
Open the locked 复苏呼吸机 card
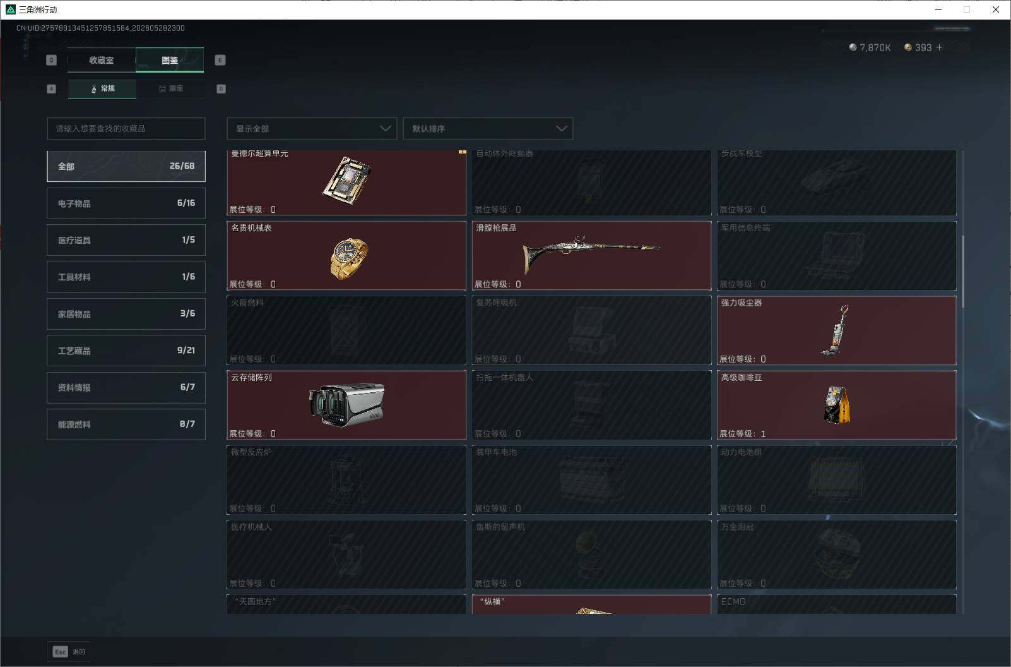point(591,330)
